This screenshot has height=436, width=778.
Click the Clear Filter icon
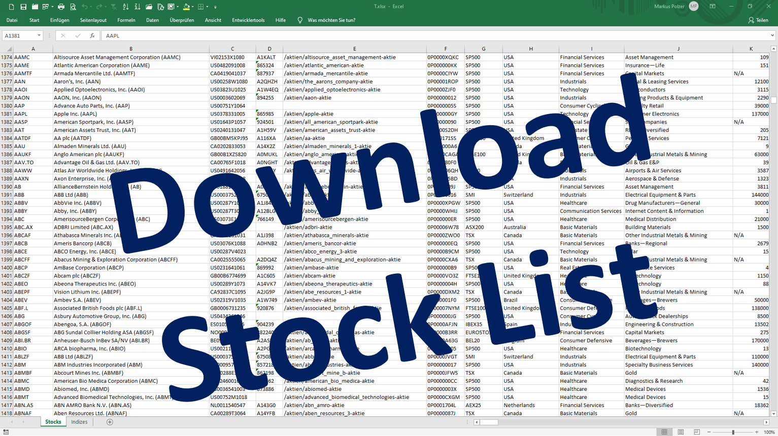(x=114, y=7)
